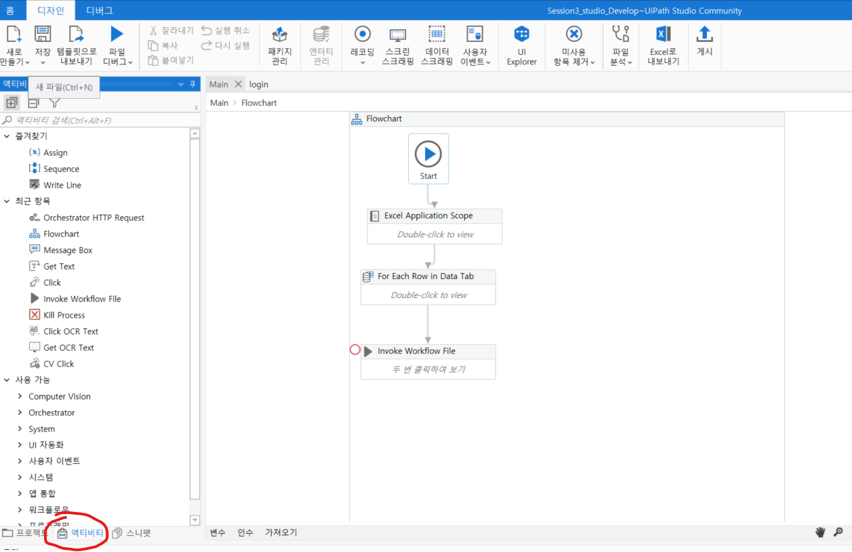Click Analyze File (파일 분석) icon
The width and height of the screenshot is (852, 552).
click(x=620, y=35)
